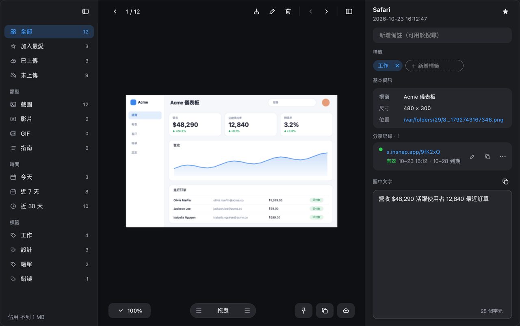This screenshot has width=520, height=326.
Task: Open the 100% zoom level dropdown
Action: coord(130,311)
